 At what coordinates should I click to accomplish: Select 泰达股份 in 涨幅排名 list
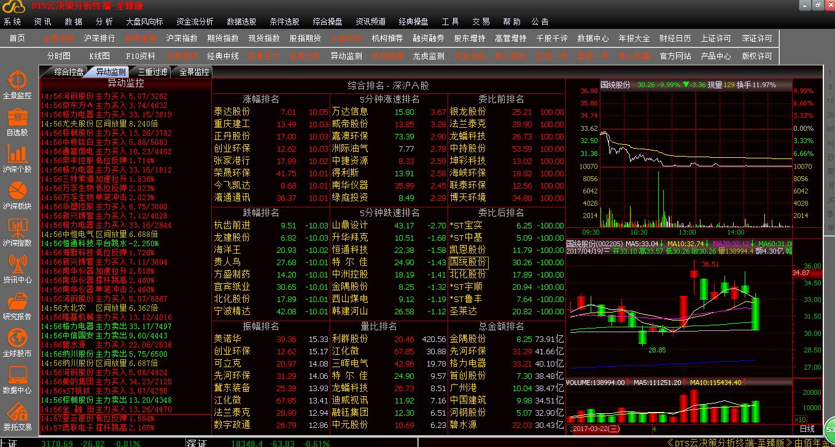[x=232, y=112]
